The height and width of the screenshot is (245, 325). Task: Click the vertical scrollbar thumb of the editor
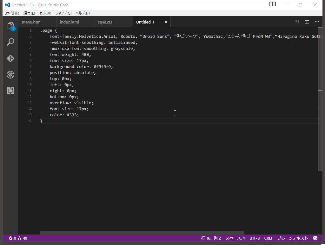[321, 99]
